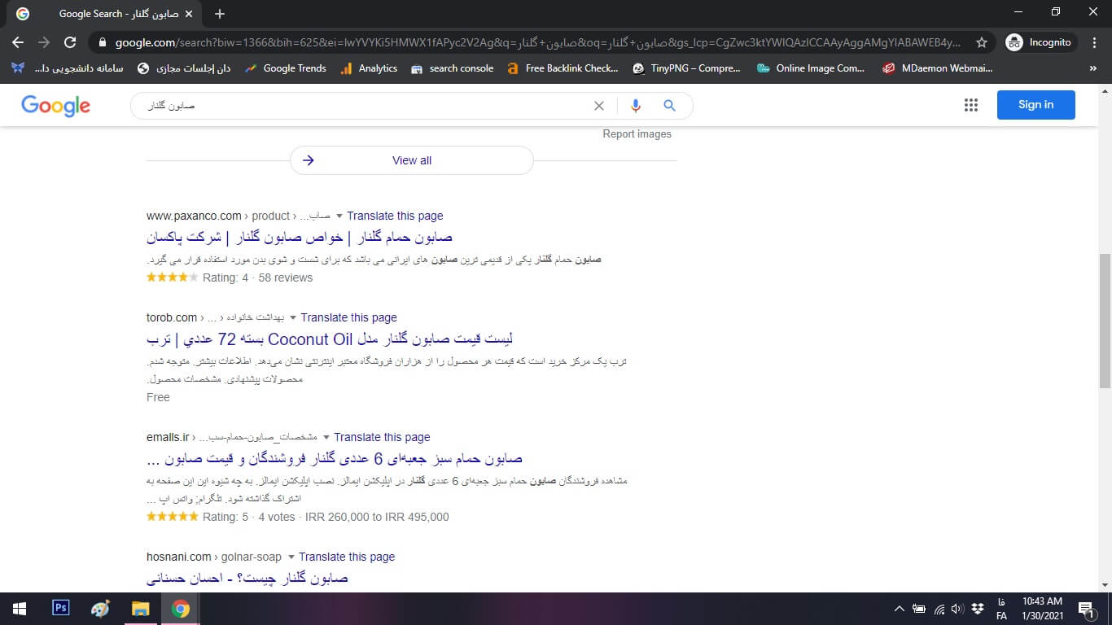
Task: Click the 'IRR 260,000 to IRR 495,000' price text
Action: pos(377,517)
